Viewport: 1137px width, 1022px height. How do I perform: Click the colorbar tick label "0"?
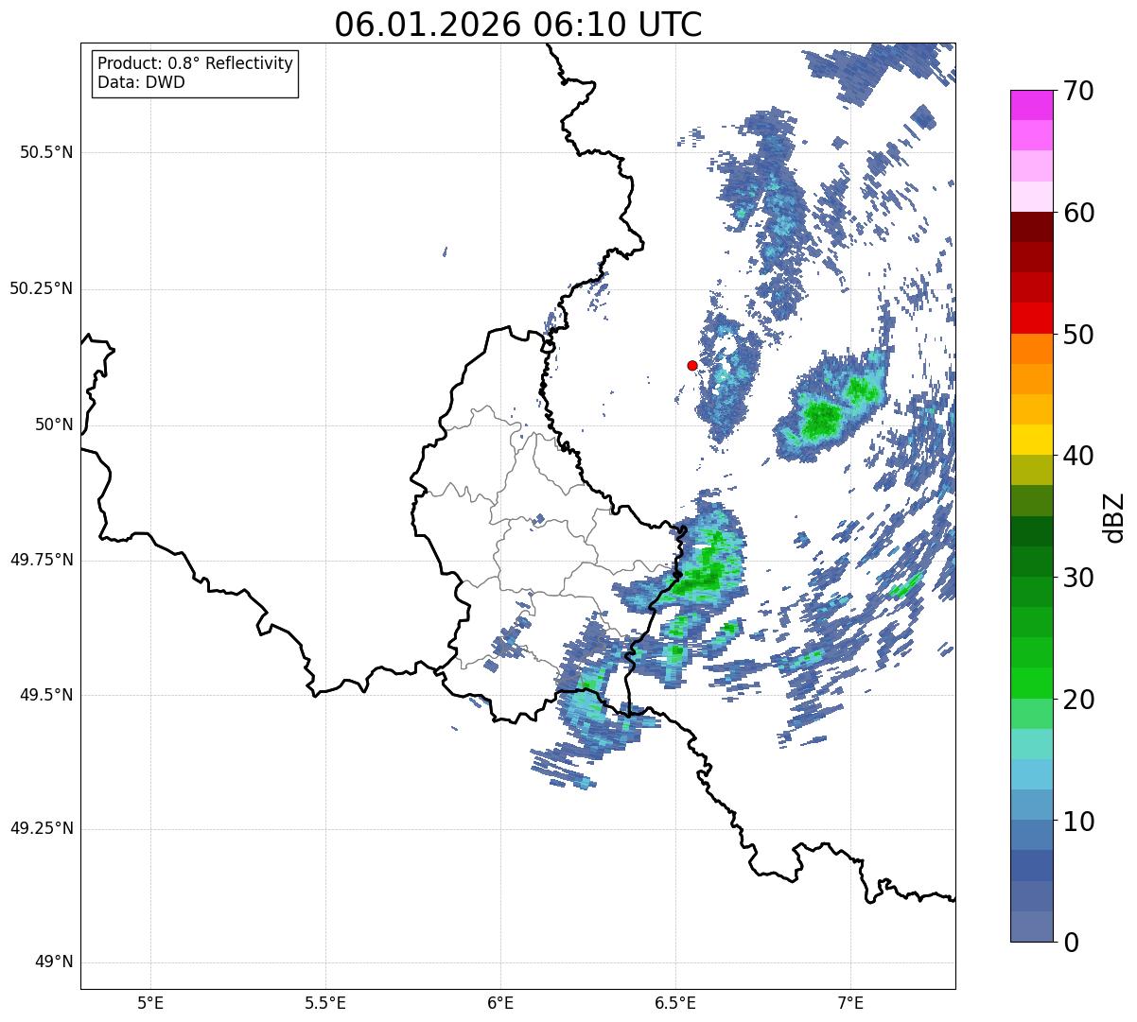click(1070, 943)
